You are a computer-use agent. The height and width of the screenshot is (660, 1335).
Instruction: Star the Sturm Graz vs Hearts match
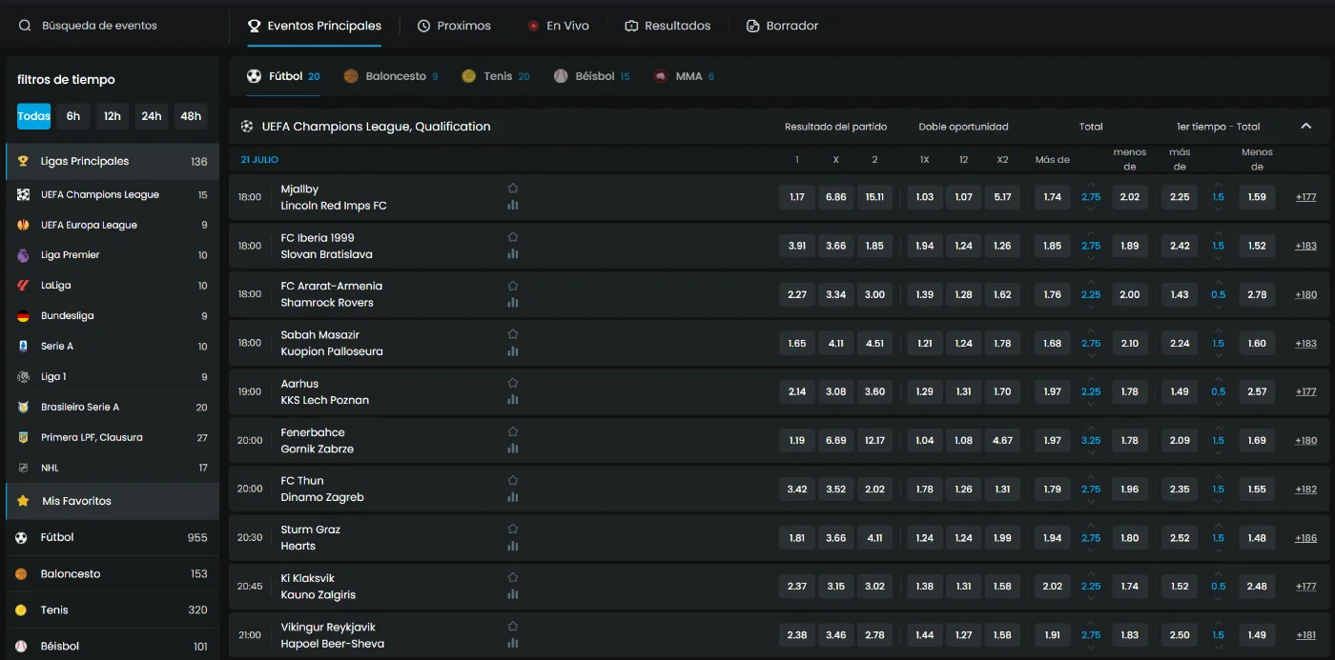click(513, 529)
